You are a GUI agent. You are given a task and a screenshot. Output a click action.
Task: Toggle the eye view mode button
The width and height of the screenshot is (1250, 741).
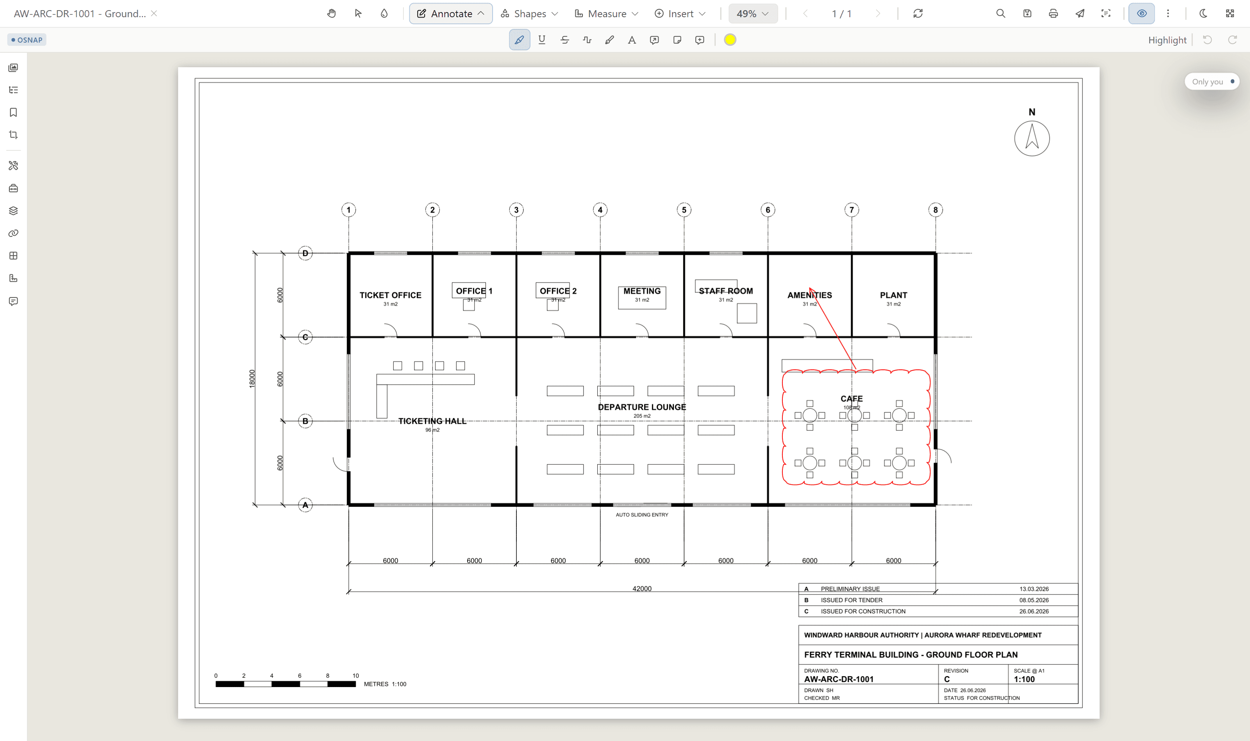coord(1142,13)
